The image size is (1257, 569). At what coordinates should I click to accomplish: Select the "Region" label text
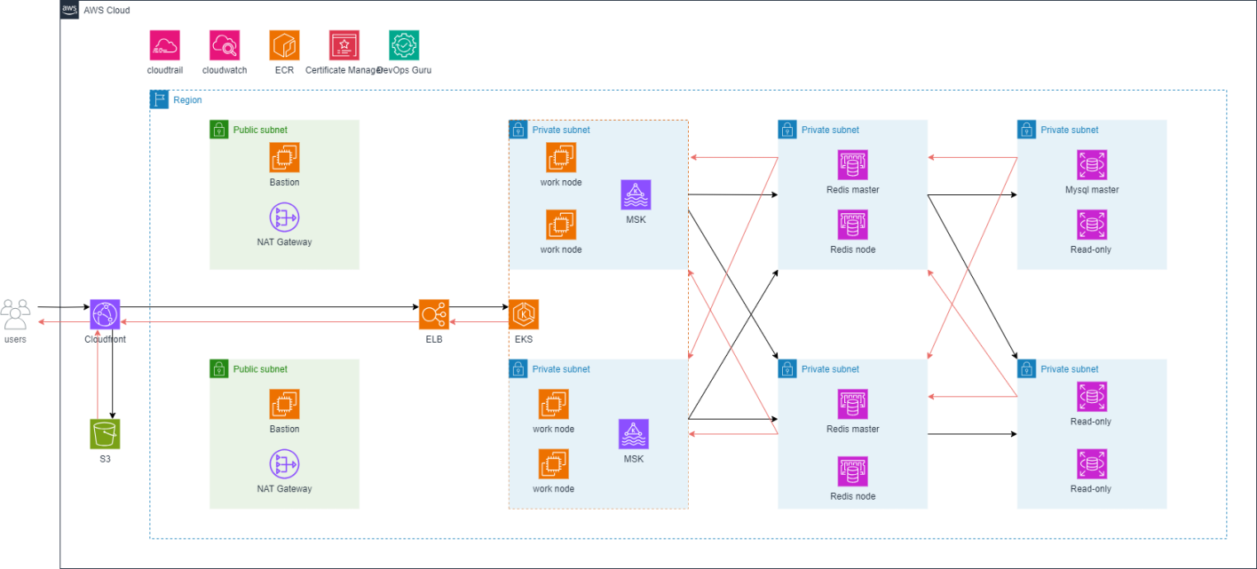point(187,100)
